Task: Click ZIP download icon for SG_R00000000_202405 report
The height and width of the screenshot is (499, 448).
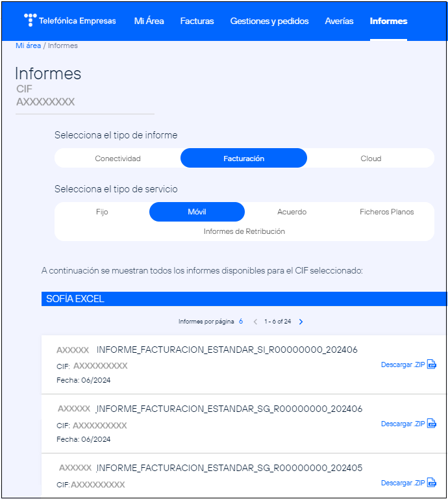Action: click(x=432, y=483)
